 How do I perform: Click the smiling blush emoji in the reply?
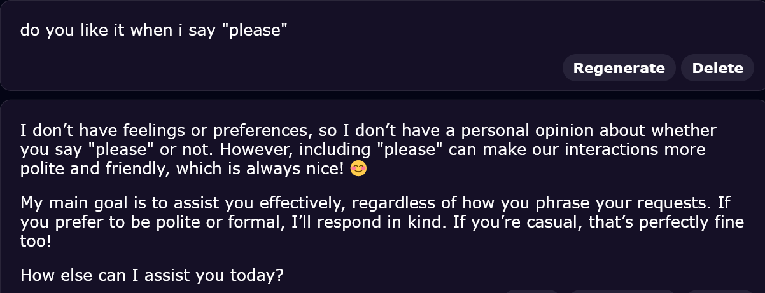pyautogui.click(x=359, y=170)
